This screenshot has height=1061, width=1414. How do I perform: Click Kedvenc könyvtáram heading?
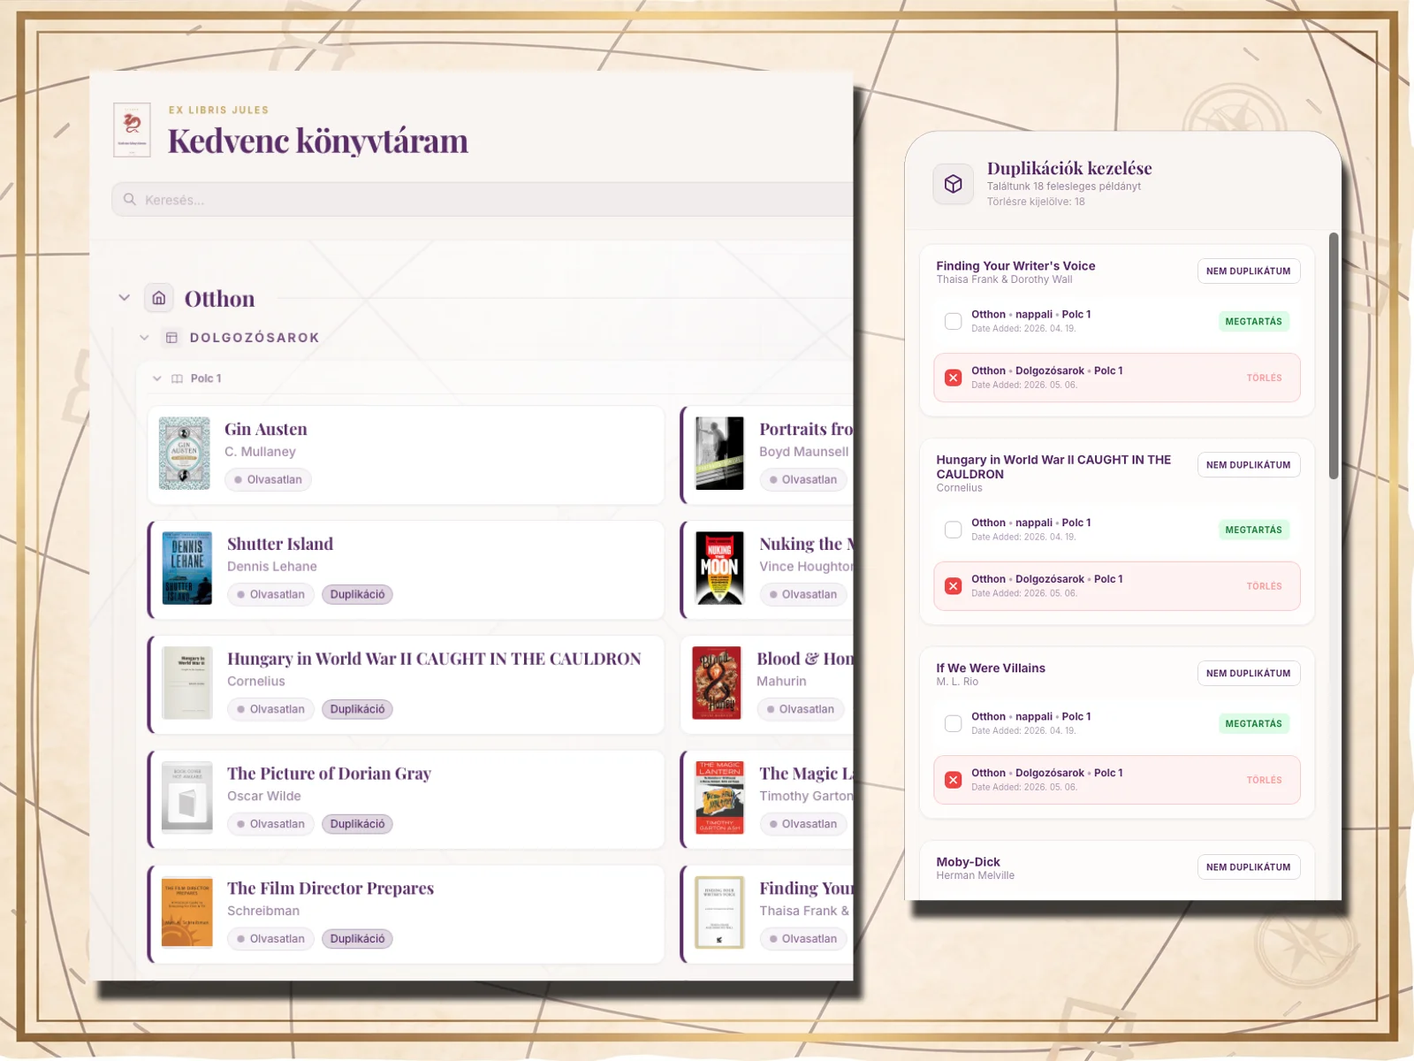click(318, 141)
